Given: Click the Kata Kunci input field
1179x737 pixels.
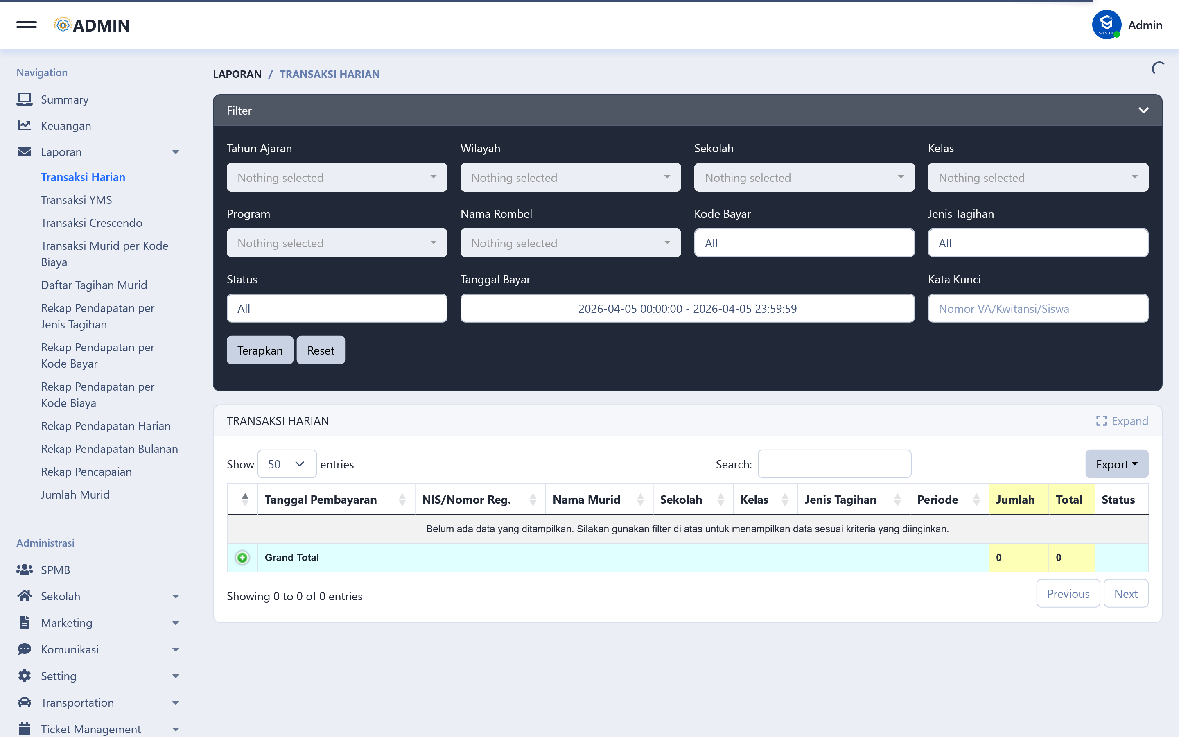Looking at the screenshot, I should coord(1038,308).
